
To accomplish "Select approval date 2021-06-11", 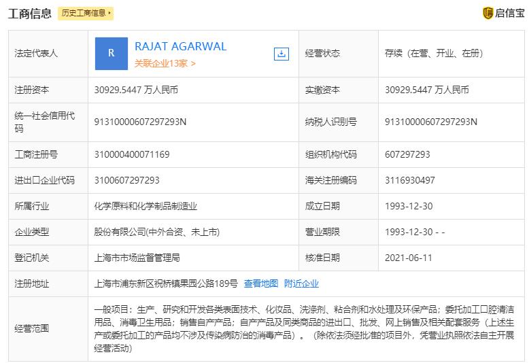I will 408,258.
